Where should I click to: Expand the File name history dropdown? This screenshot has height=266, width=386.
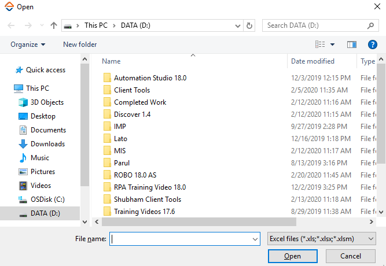(x=255, y=239)
